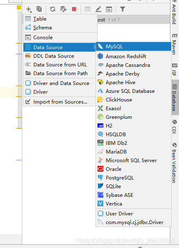Viewport: 179px width, 248px height.
Task: Click the red Stop icon
Action: point(74,9)
